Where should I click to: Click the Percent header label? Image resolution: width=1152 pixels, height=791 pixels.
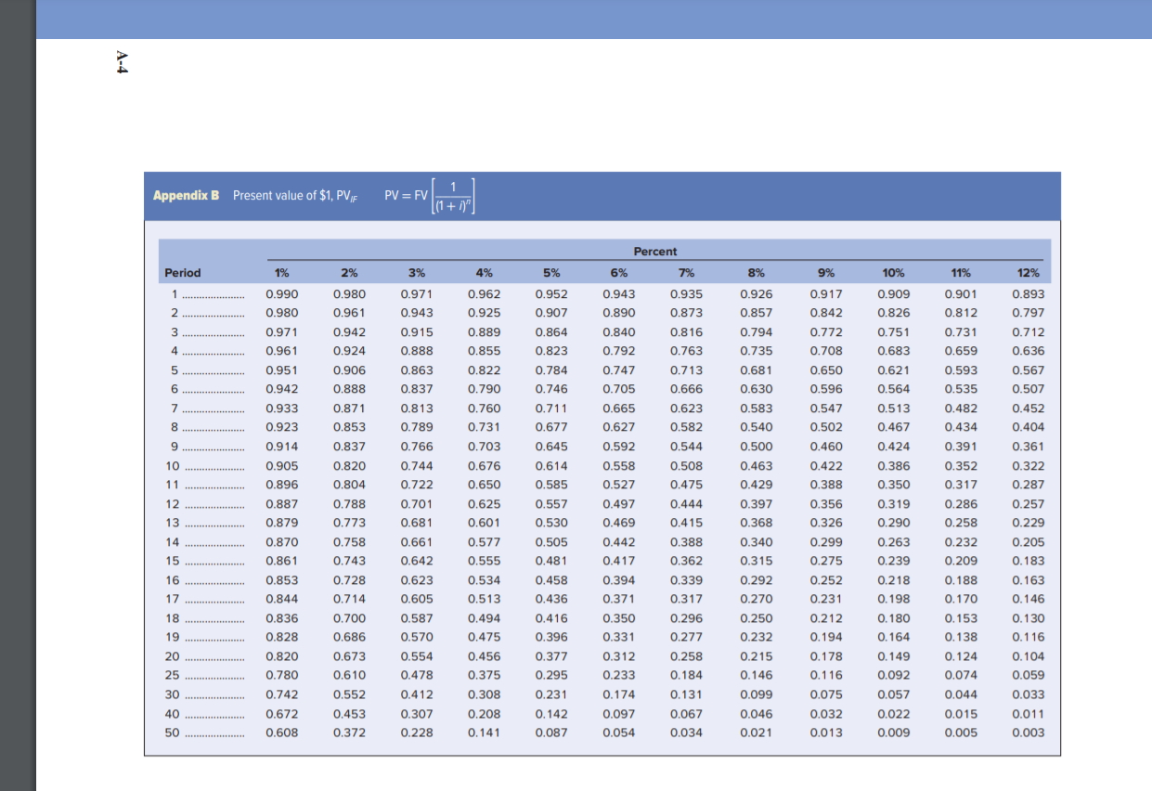point(655,252)
